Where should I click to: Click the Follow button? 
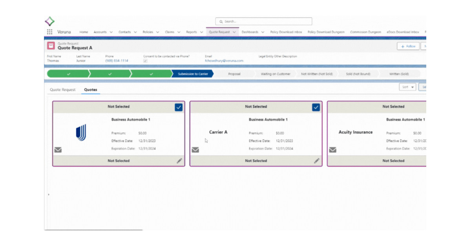click(x=408, y=46)
